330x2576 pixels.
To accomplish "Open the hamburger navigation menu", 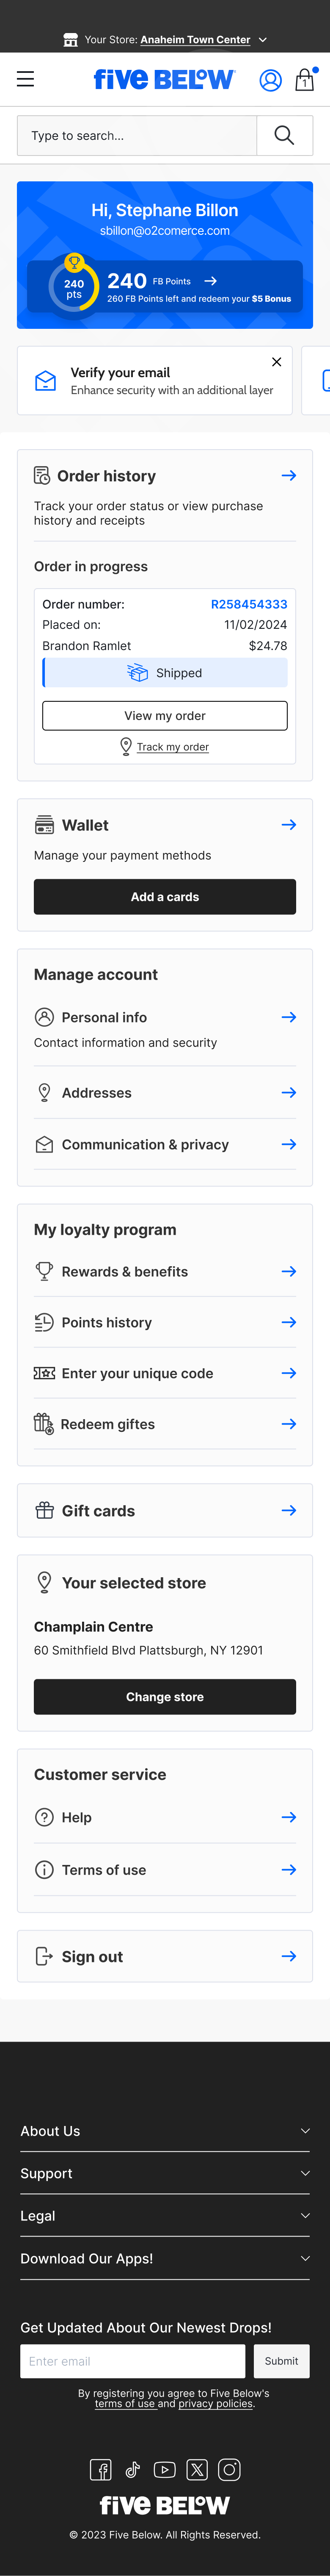I will click(x=25, y=79).
